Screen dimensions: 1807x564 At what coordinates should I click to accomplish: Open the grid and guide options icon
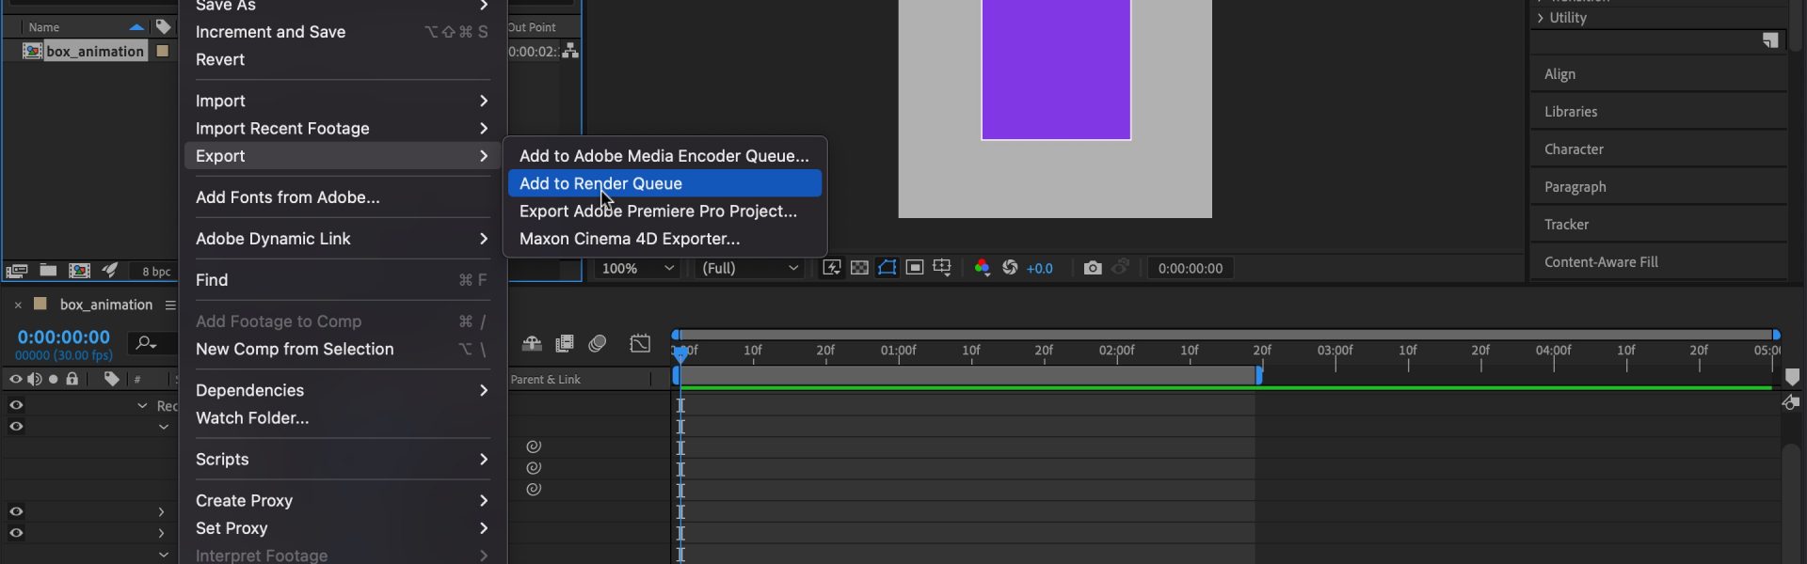(x=942, y=268)
